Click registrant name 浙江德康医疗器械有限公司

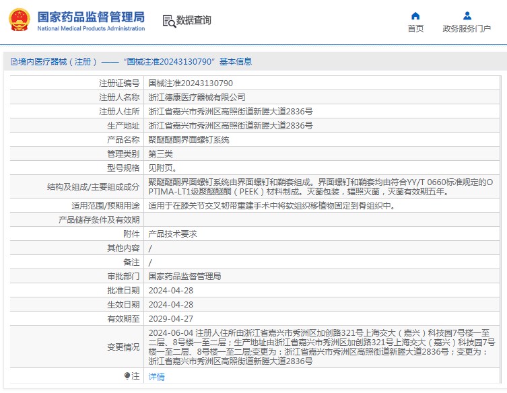click(197, 98)
